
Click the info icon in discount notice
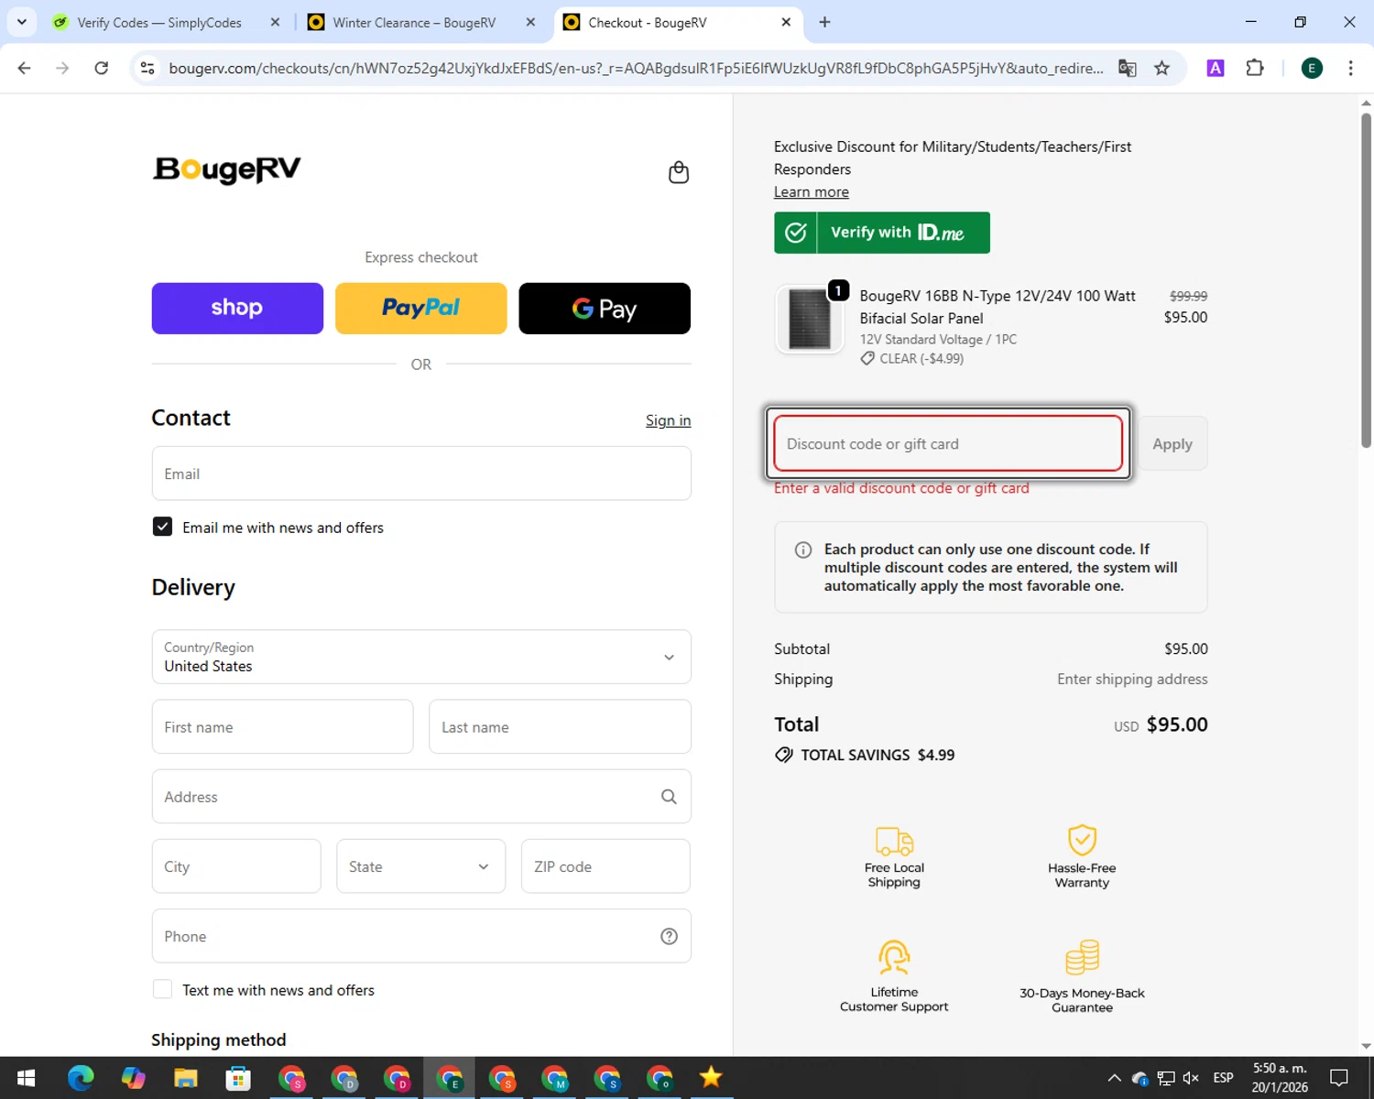[x=803, y=549]
